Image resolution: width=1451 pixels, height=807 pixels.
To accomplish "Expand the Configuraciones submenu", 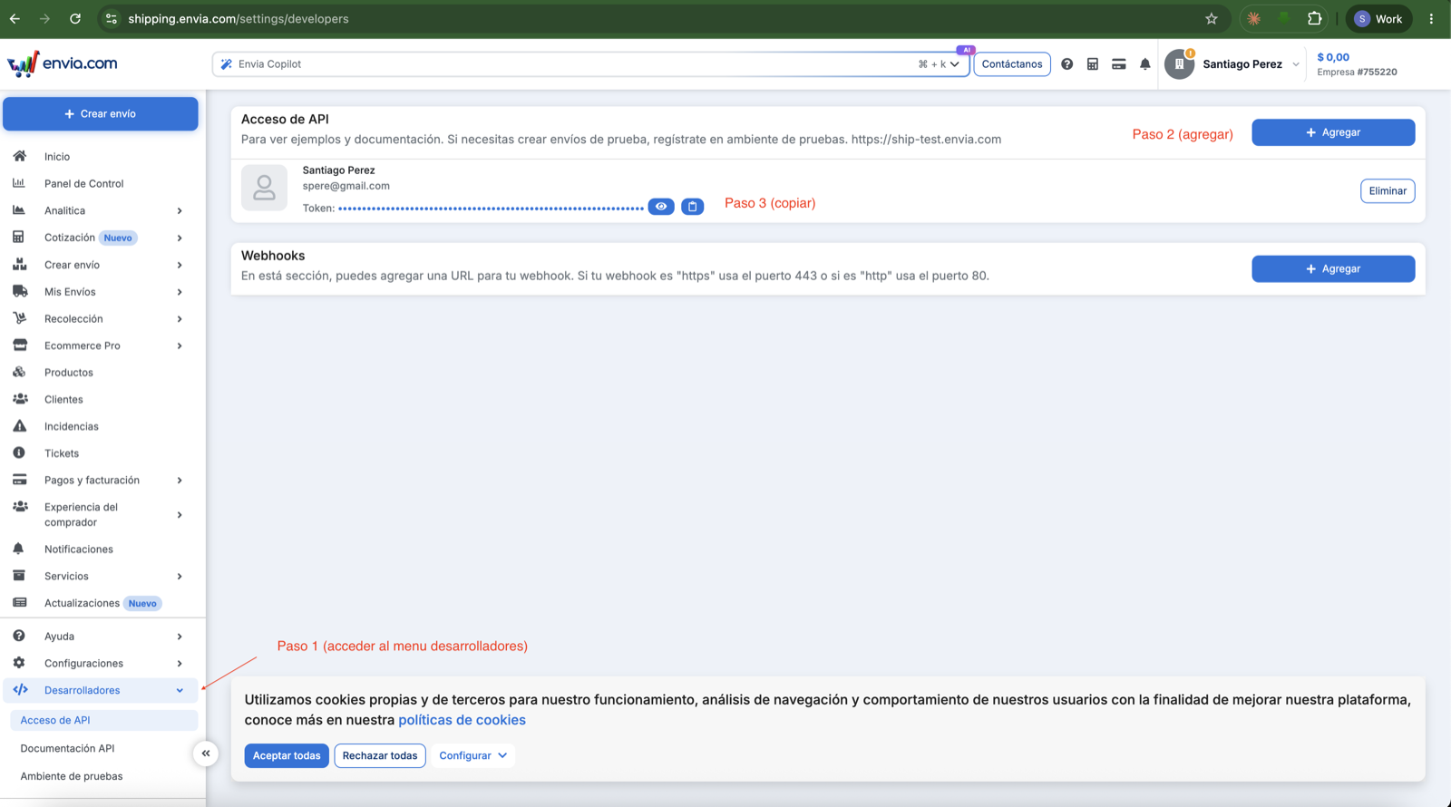I will (180, 664).
